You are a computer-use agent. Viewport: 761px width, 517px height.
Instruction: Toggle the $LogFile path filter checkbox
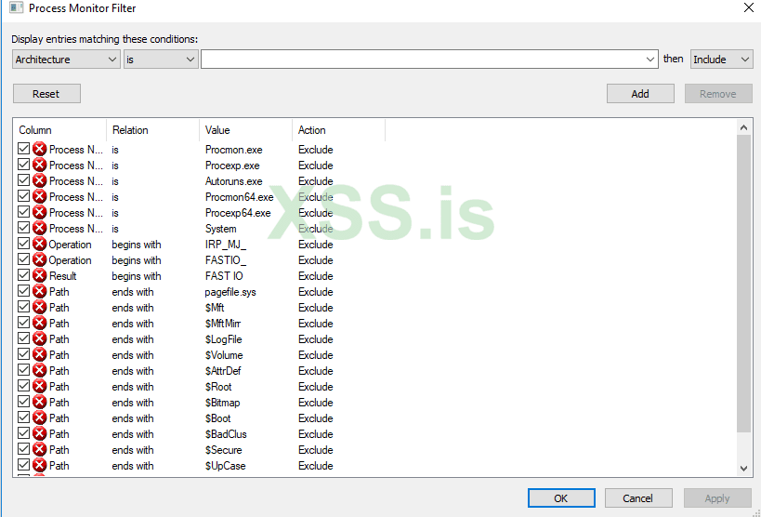point(23,338)
